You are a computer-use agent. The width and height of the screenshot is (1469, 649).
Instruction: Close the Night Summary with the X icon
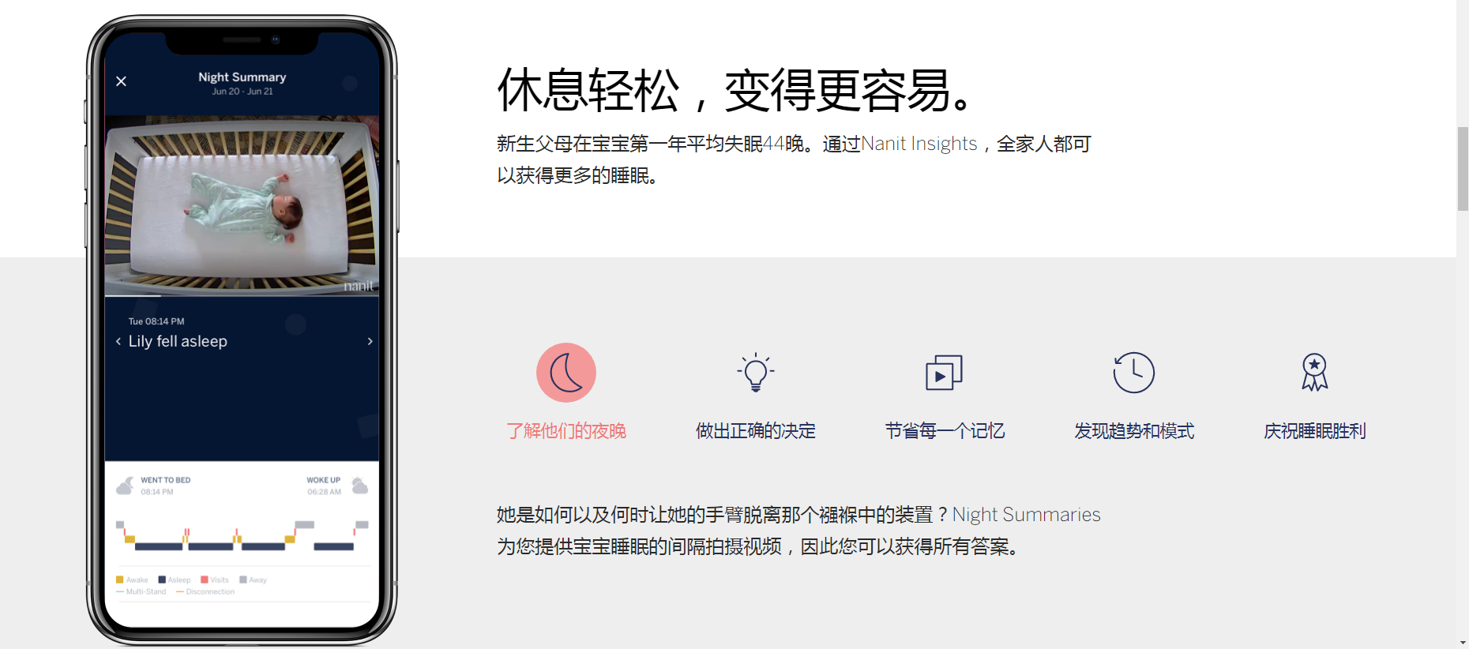coord(122,81)
